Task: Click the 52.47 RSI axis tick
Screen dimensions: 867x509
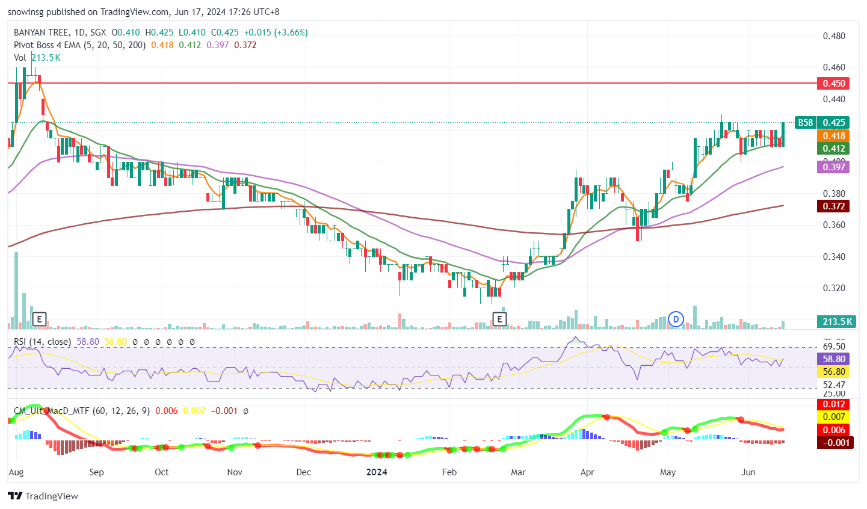Action: pos(834,385)
